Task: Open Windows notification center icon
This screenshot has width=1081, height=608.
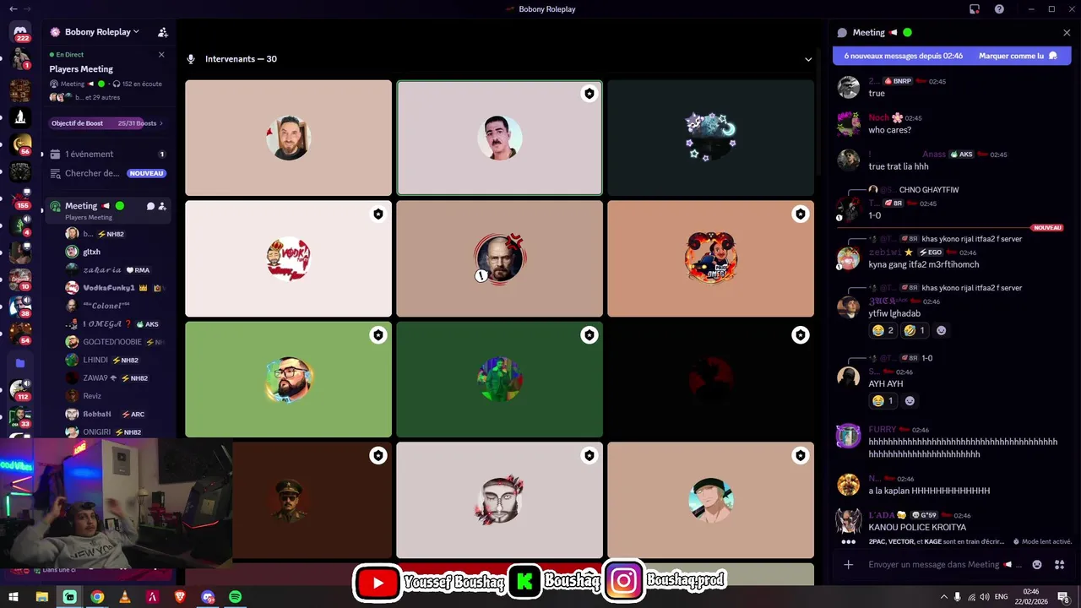Action: (x=1063, y=597)
